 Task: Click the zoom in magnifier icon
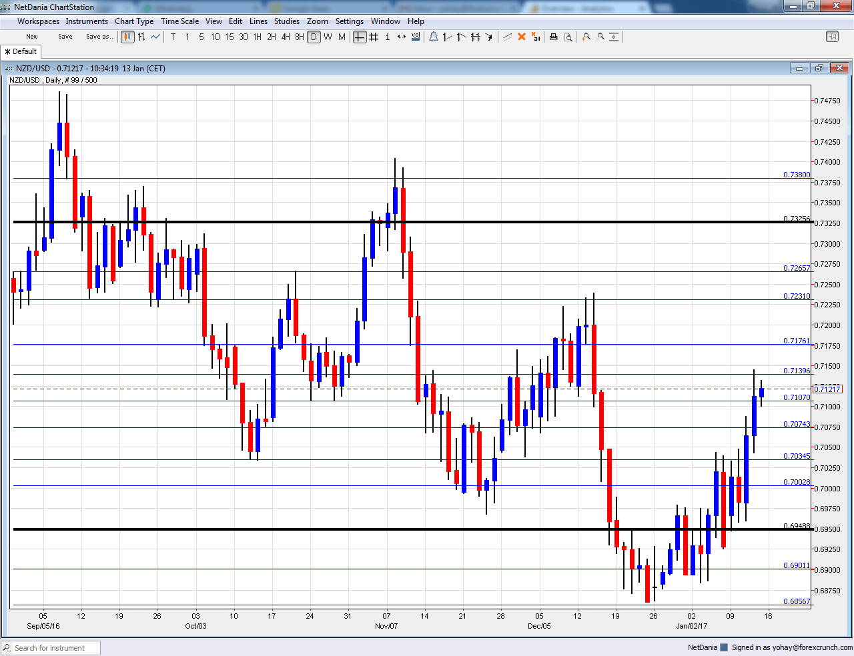[x=586, y=37]
